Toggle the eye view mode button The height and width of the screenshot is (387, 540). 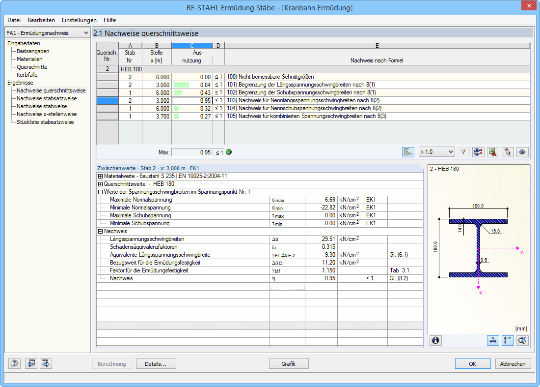click(x=522, y=152)
